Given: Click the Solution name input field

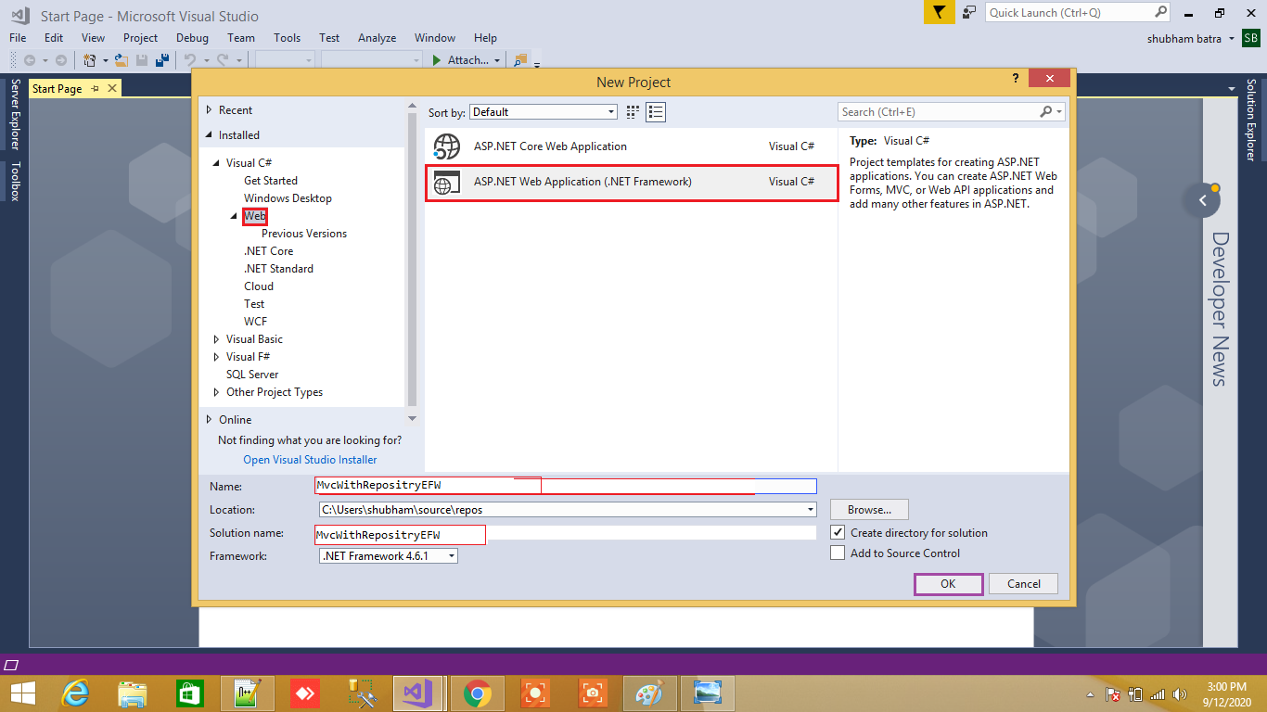Looking at the screenshot, I should [566, 535].
